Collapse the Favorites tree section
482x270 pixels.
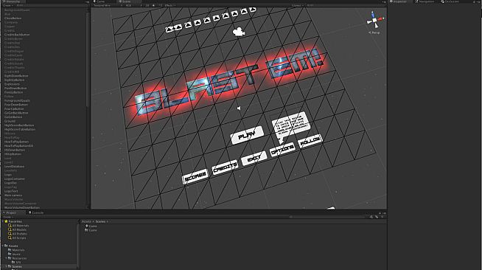(3, 221)
